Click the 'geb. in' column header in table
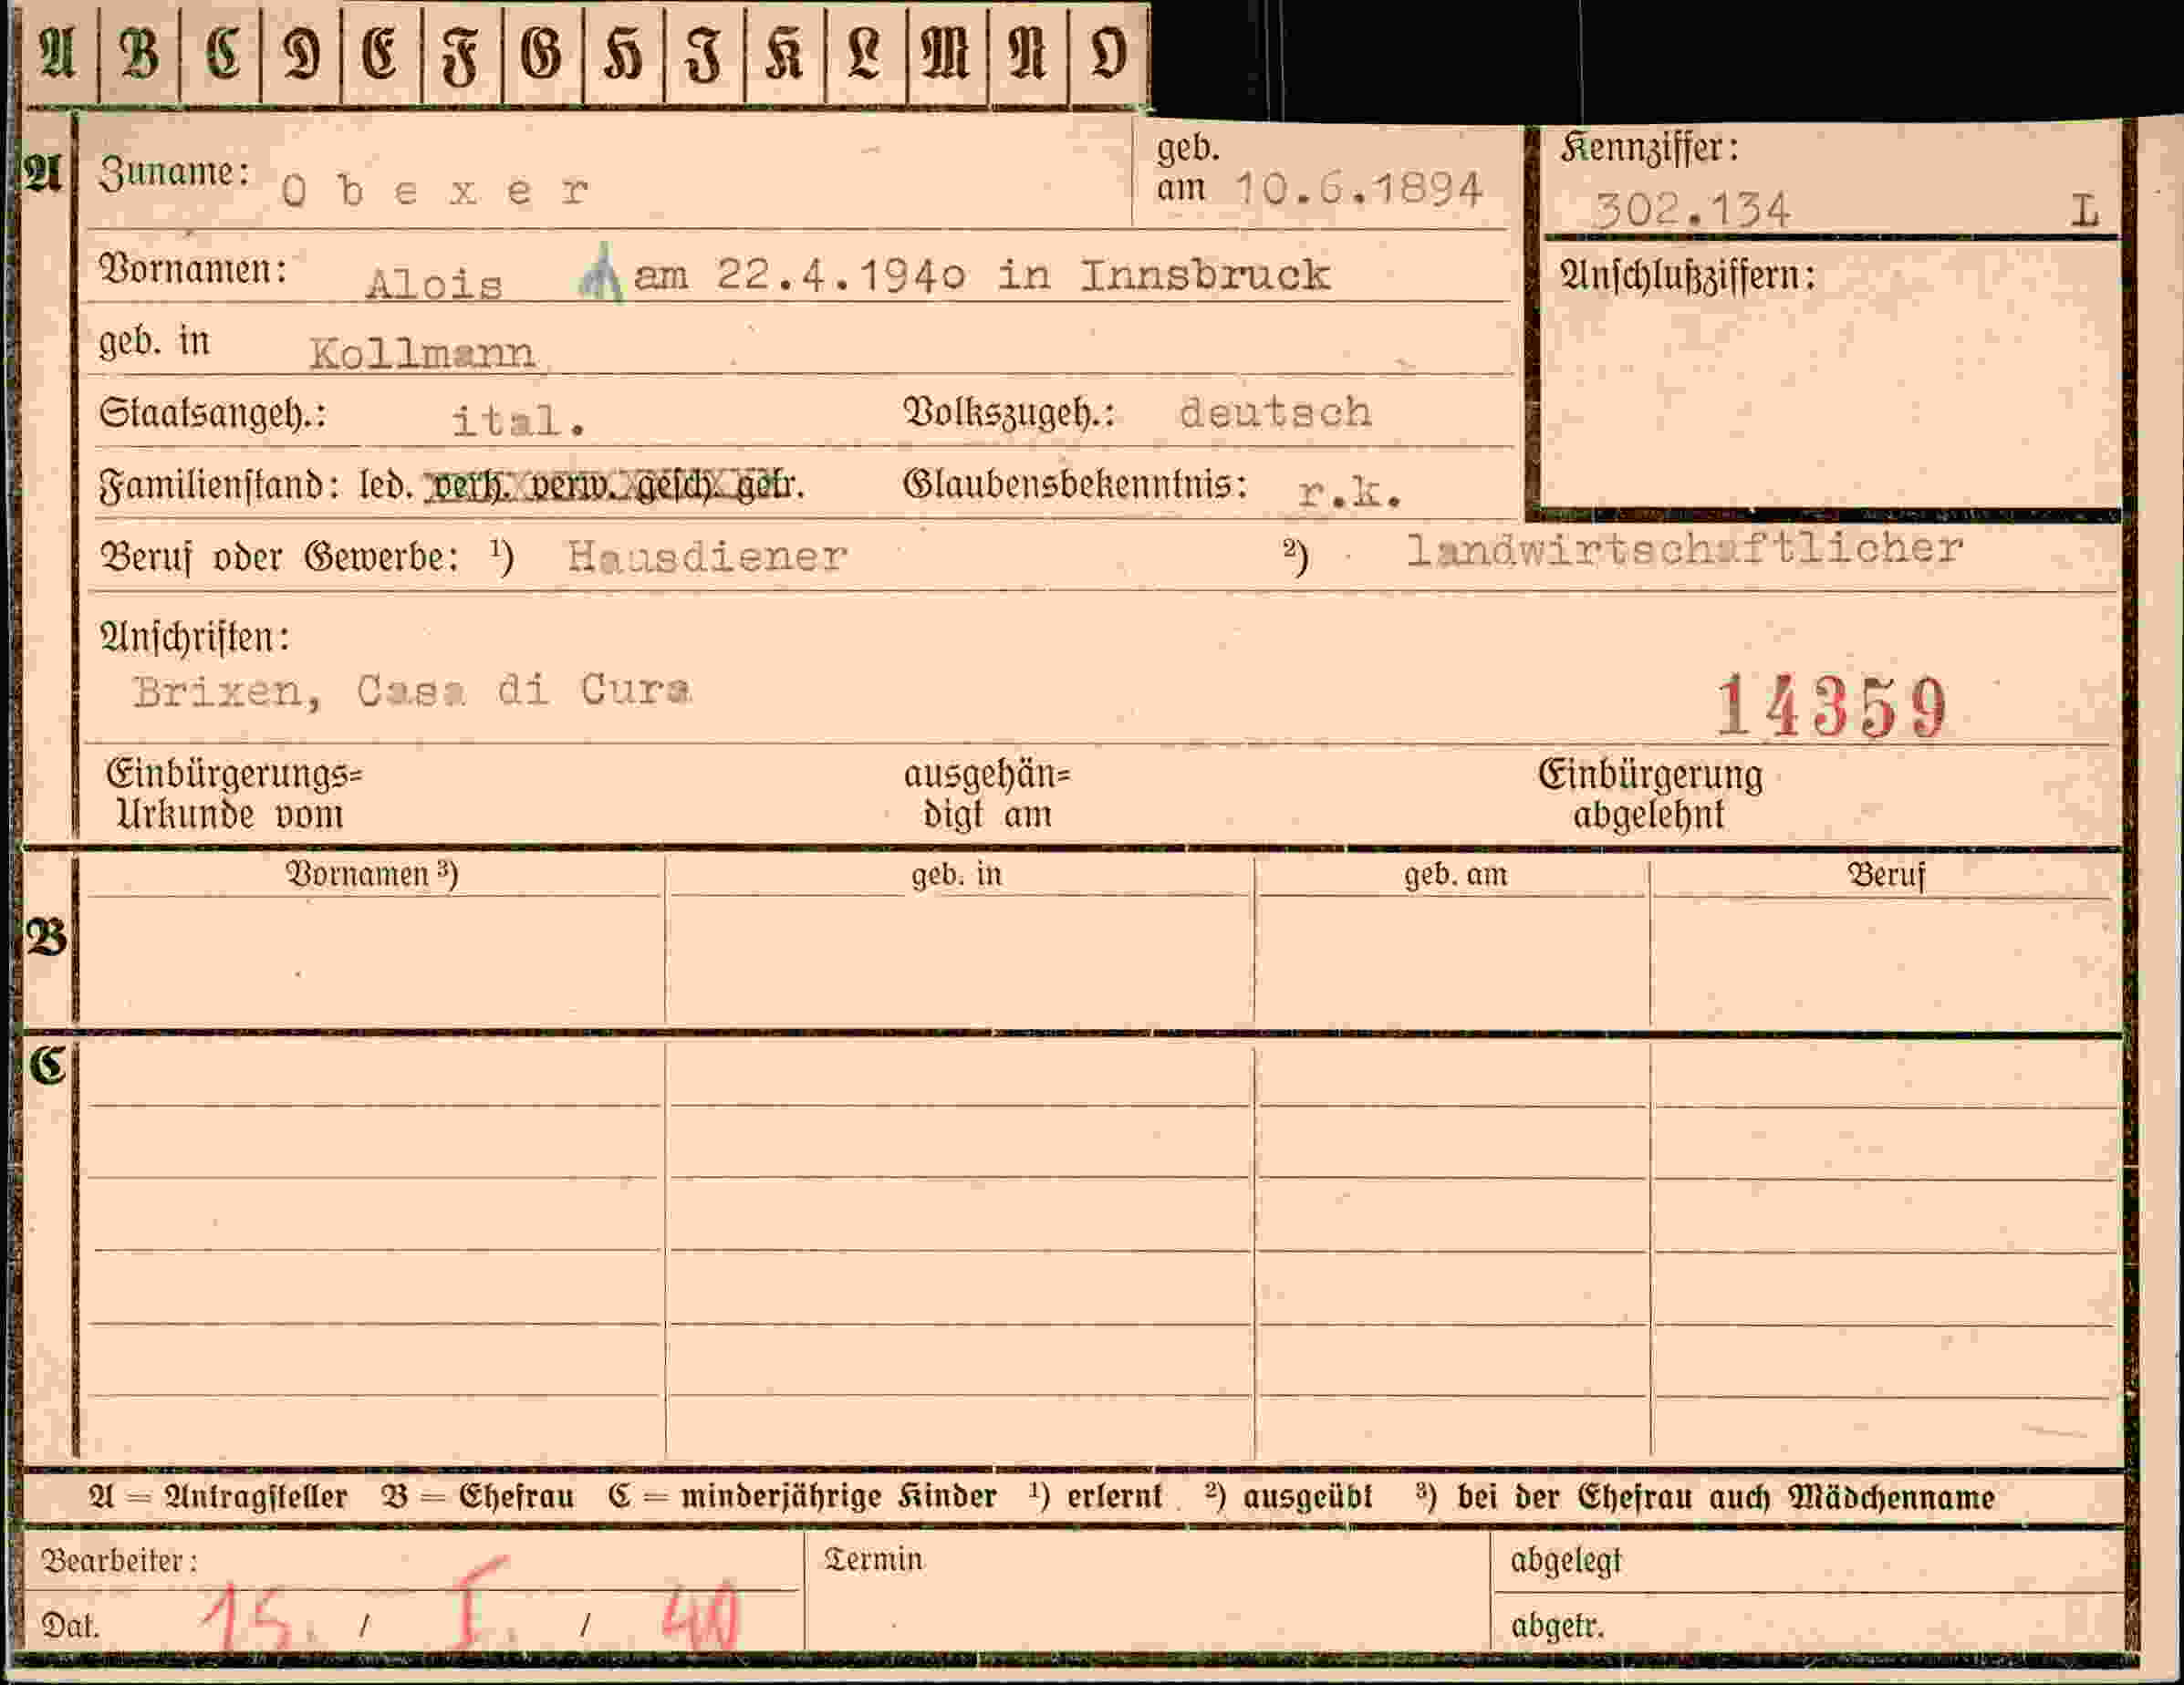 956,875
